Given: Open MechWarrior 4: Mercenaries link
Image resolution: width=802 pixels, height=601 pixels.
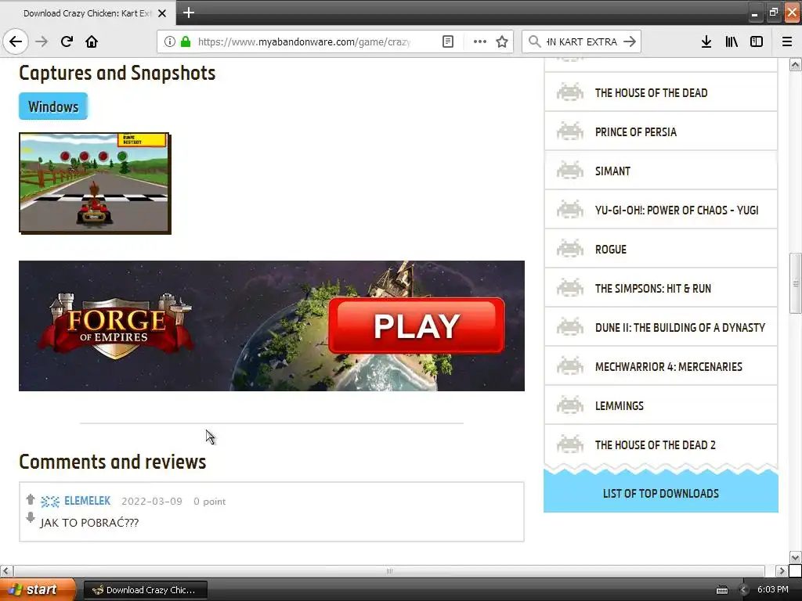Looking at the screenshot, I should pyautogui.click(x=669, y=367).
